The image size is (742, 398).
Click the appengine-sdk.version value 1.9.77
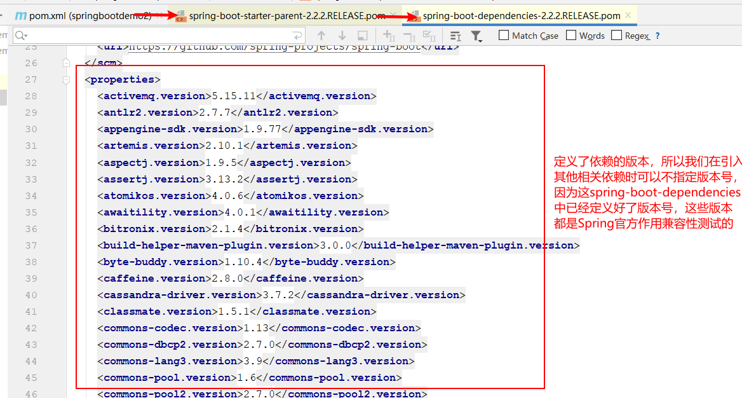point(262,129)
